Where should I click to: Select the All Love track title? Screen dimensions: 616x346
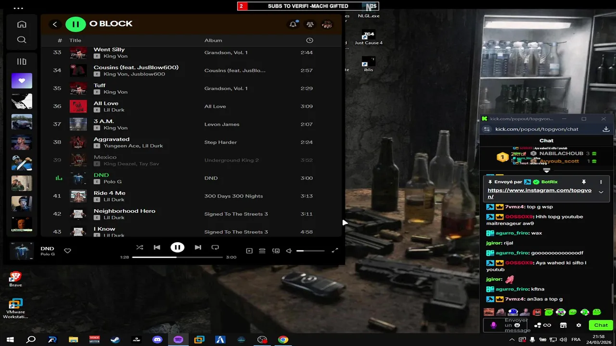(106, 103)
